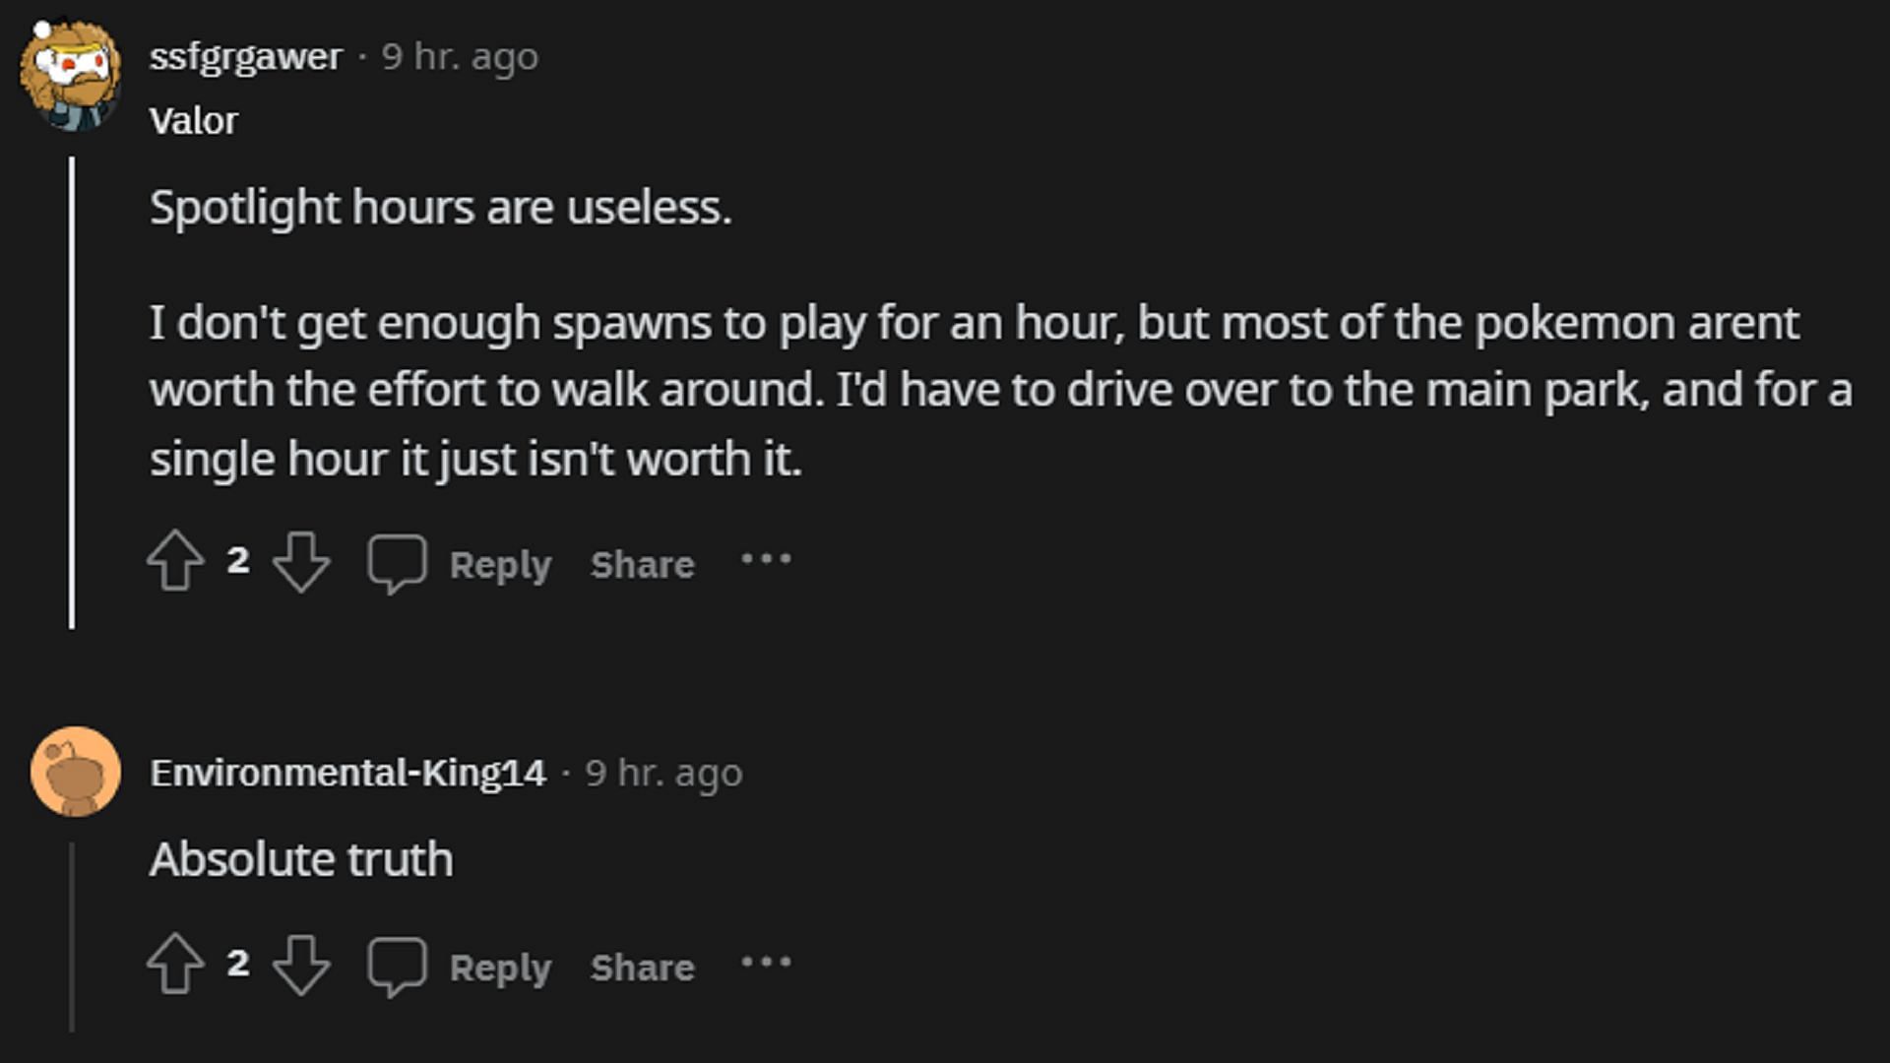1890x1063 pixels.
Task: Share ssfgrgawer's Spotlight hours comment
Action: point(642,564)
